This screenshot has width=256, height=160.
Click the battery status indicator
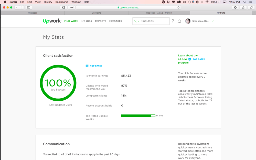click(216, 2)
